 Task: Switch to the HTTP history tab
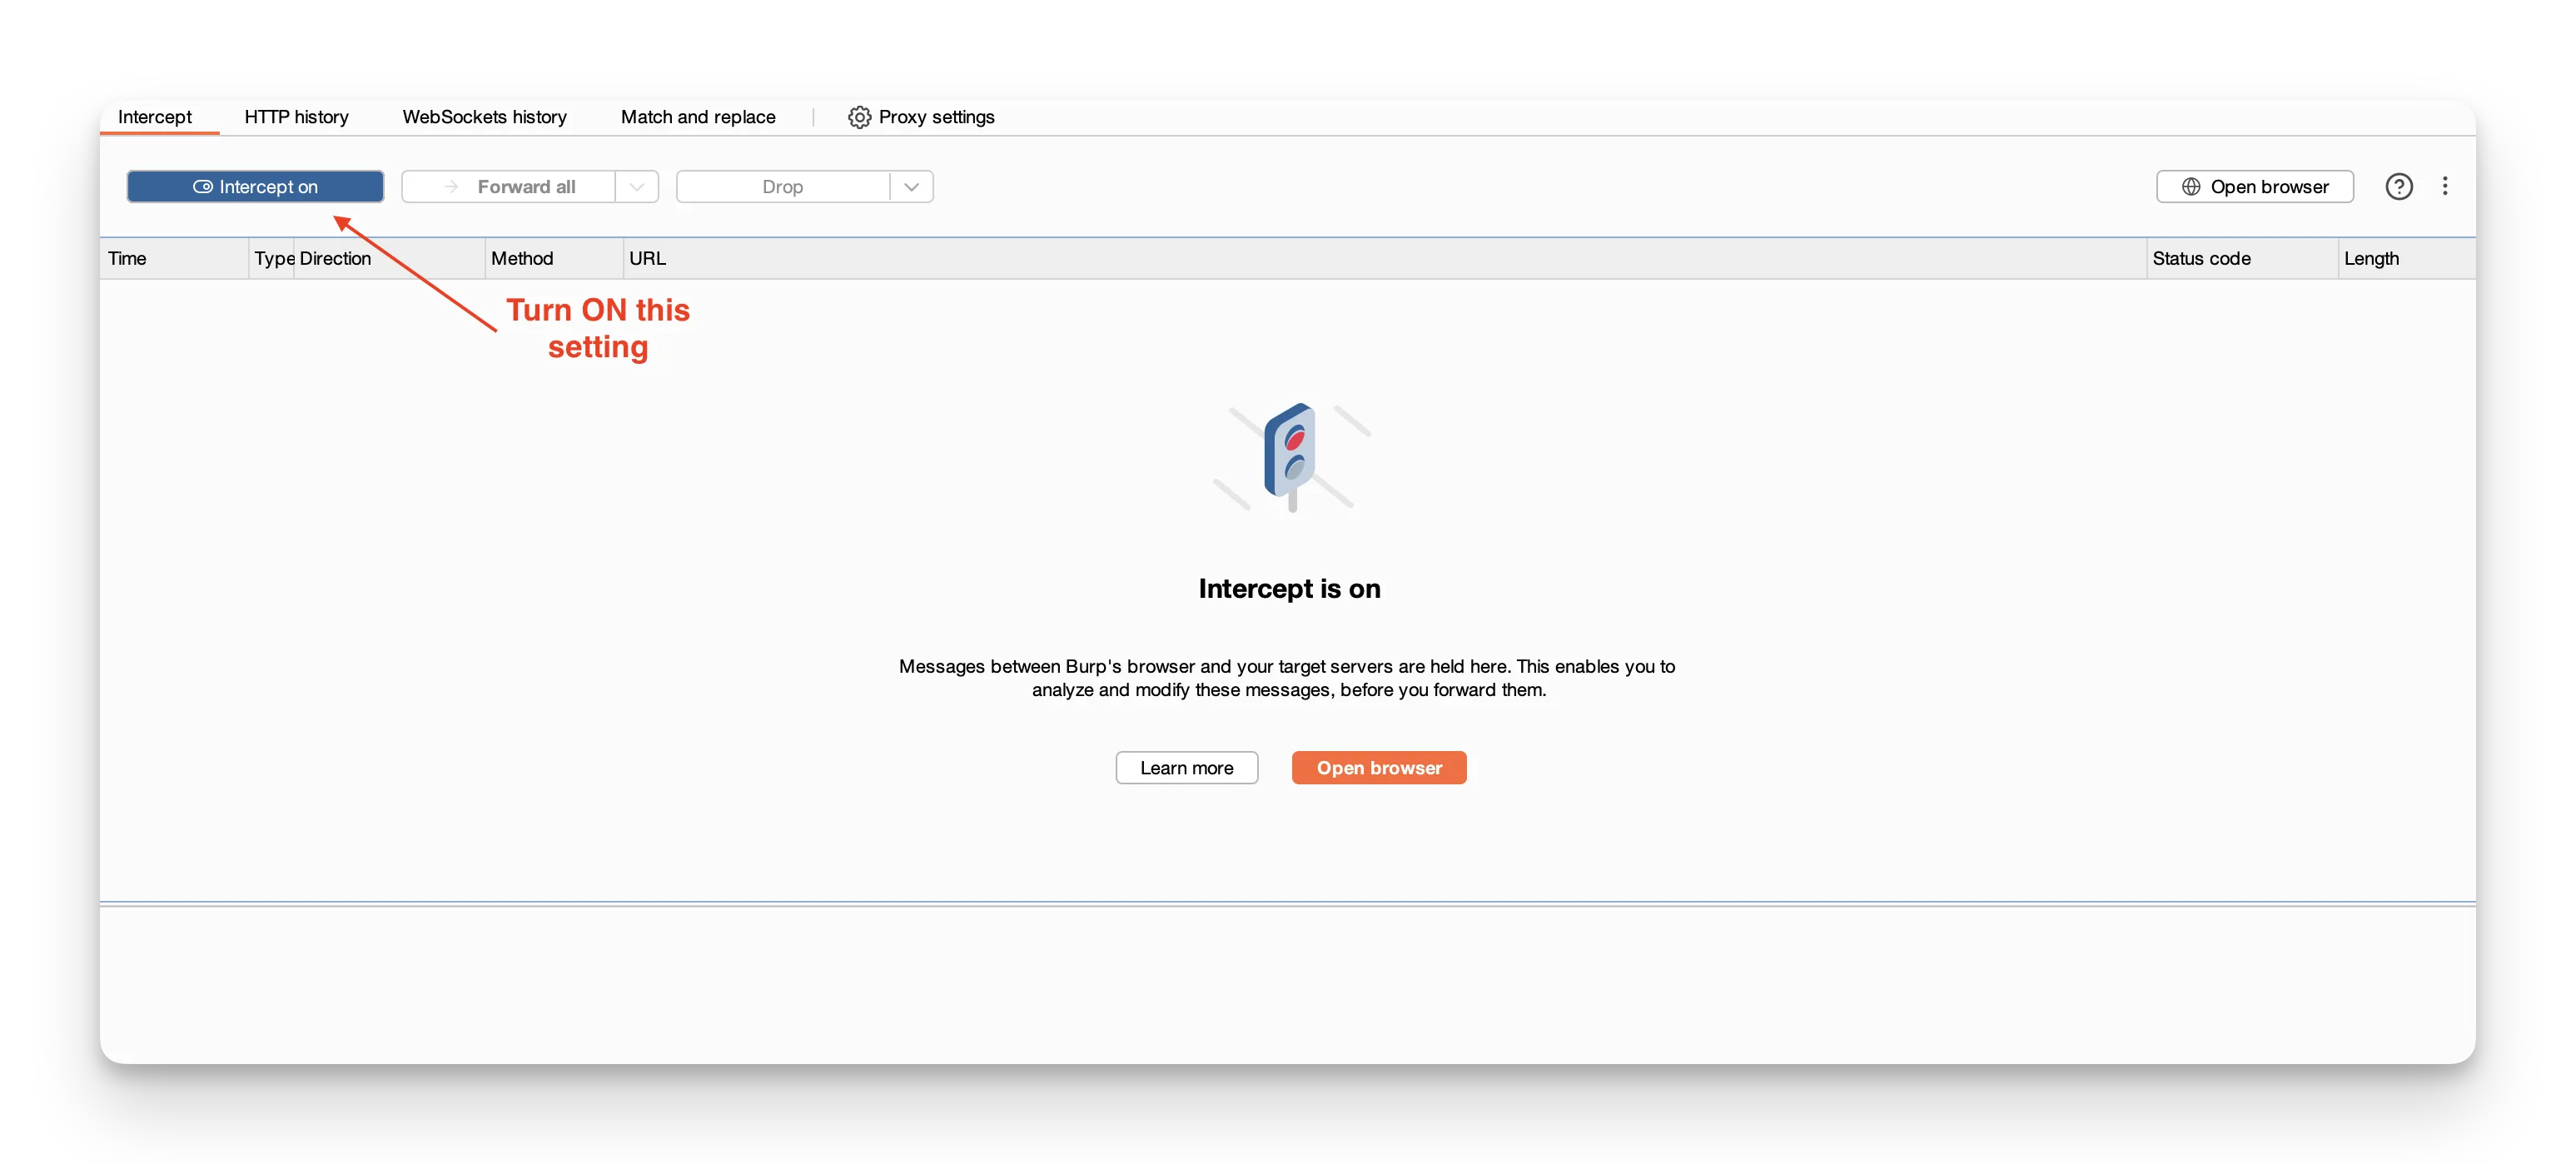point(296,117)
